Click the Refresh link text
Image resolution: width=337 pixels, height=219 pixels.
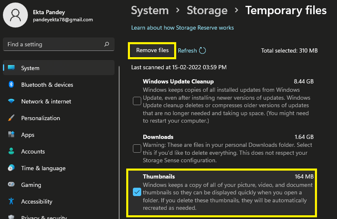pyautogui.click(x=187, y=50)
